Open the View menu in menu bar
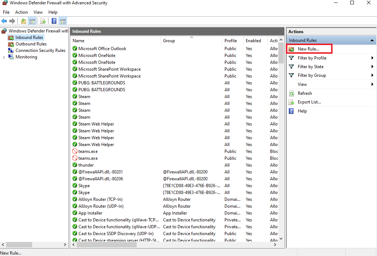Screen dimensions: 377x256 click(x=38, y=12)
